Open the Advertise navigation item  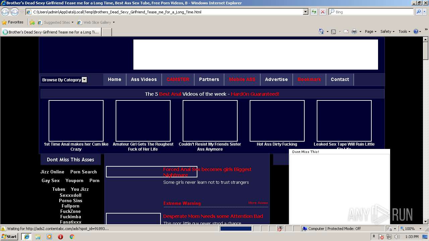[276, 79]
